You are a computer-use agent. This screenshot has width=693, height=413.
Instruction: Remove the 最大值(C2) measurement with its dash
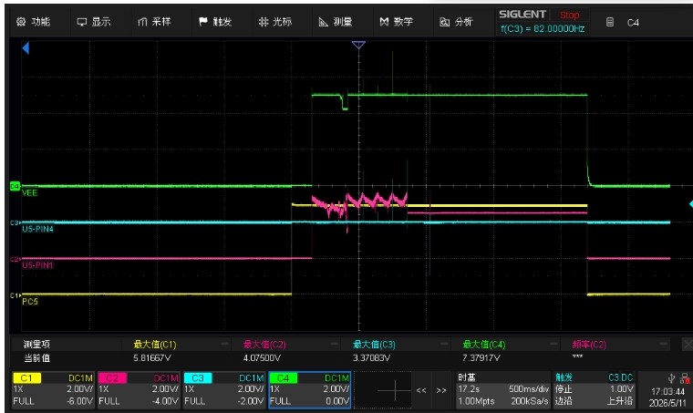[x=335, y=344]
